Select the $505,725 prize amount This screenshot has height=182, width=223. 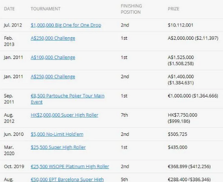178,134
